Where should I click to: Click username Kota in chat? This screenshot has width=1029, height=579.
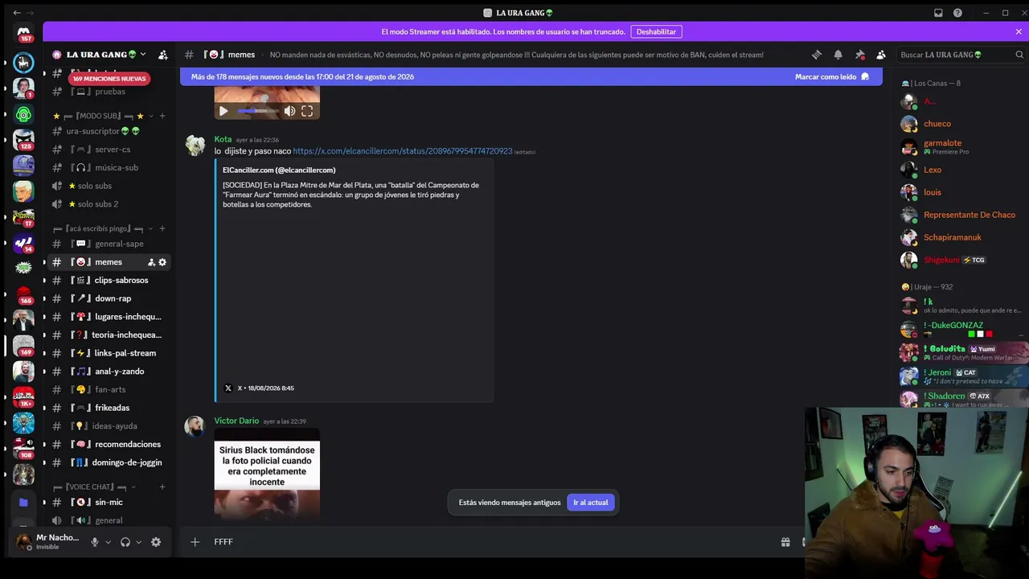point(223,139)
